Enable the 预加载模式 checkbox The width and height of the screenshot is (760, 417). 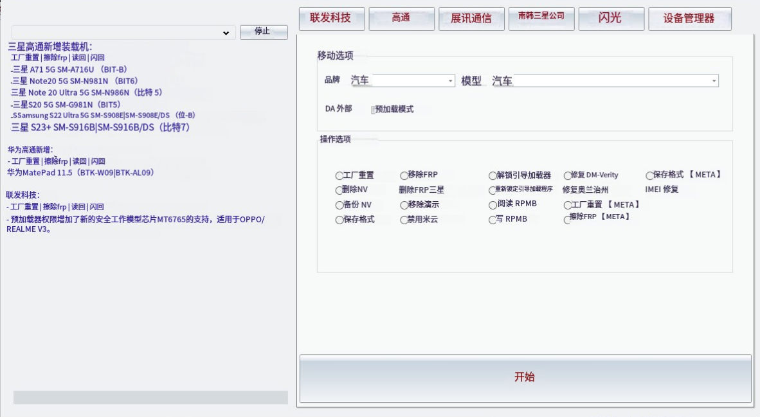[x=374, y=110]
